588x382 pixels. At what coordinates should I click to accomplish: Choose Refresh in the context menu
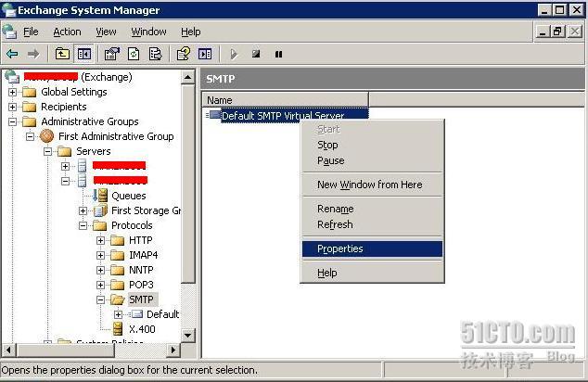373,224
